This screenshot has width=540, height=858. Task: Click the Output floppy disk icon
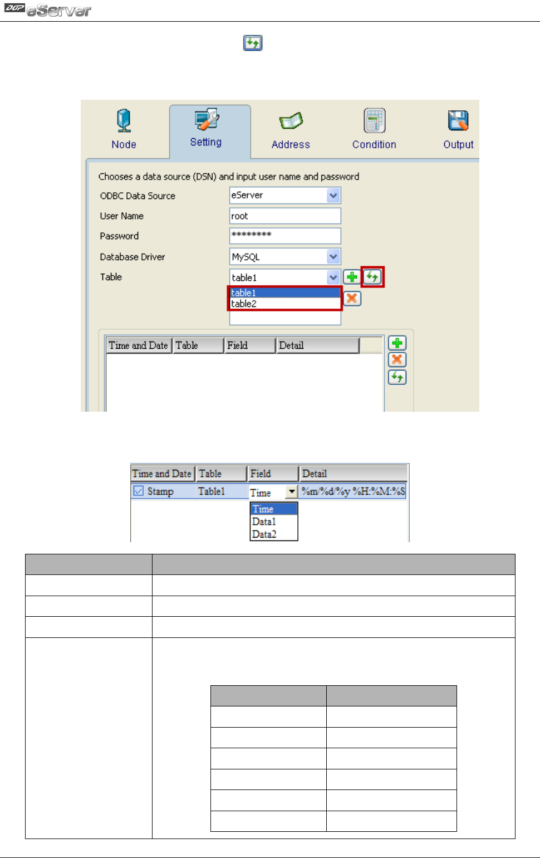coord(458,120)
